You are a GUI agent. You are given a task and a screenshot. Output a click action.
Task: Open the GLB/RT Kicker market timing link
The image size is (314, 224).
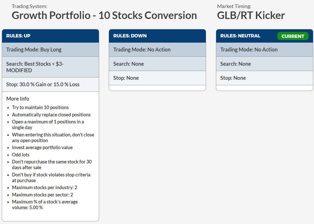[251, 15]
